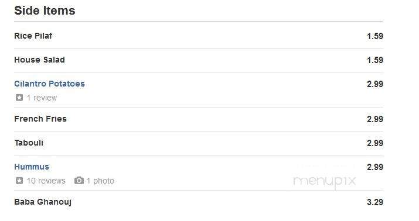
Task: Click the Baba Ghanouj price 3.29
Action: (375, 202)
